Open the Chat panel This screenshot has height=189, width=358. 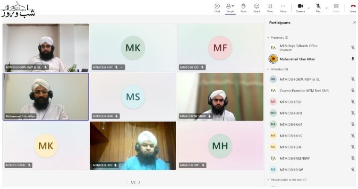click(x=217, y=7)
